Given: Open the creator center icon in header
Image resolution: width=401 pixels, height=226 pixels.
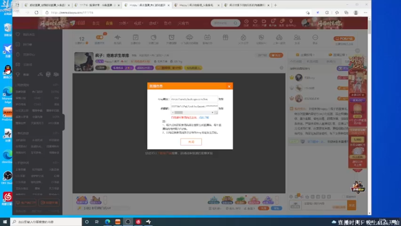Looking at the screenshot, I should point(291,22).
